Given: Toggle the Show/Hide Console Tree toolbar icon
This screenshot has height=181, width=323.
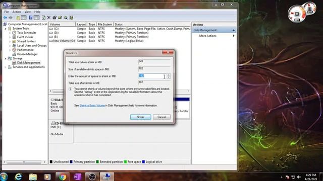Looking at the screenshot, I should pyautogui.click(x=24, y=18).
